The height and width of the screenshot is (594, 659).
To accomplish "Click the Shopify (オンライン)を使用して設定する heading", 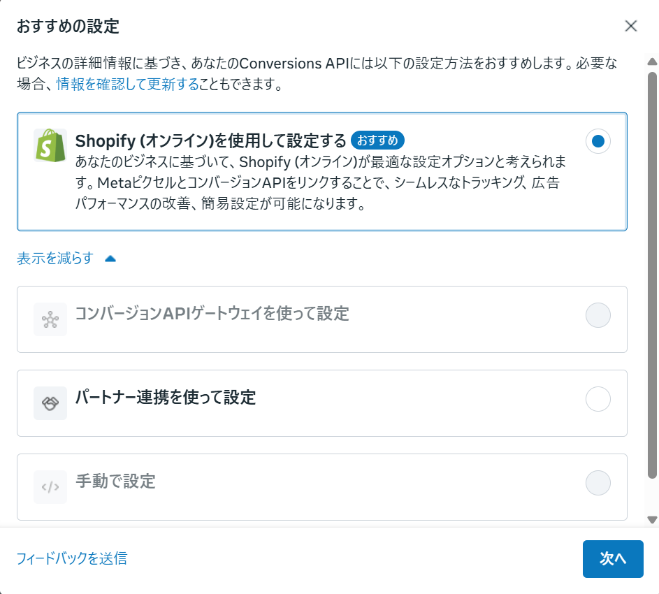I will [x=211, y=140].
